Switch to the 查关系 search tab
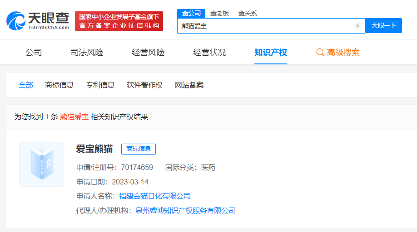Screen dimensions: 417x232 (247, 13)
